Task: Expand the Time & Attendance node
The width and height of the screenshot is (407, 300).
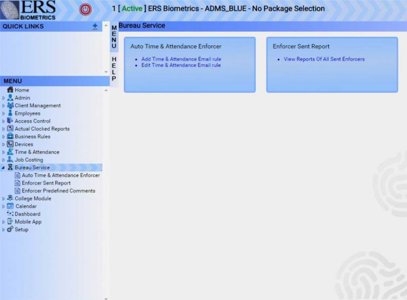Action: [x=3, y=152]
